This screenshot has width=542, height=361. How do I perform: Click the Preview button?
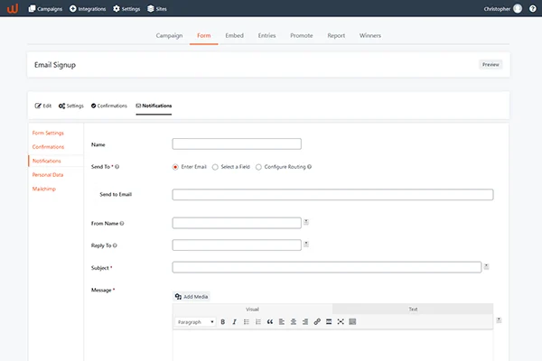(490, 64)
